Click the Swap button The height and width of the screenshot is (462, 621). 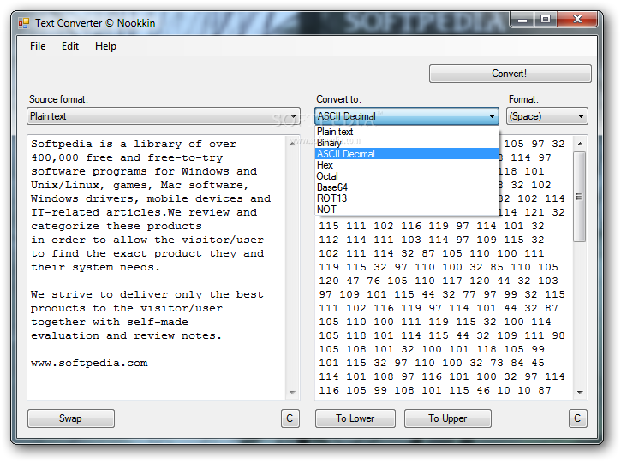(71, 418)
